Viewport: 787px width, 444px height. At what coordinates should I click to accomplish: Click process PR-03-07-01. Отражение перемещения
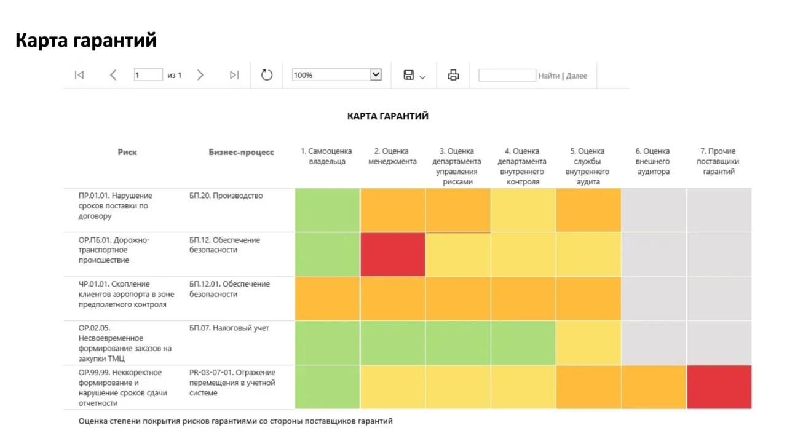[232, 383]
